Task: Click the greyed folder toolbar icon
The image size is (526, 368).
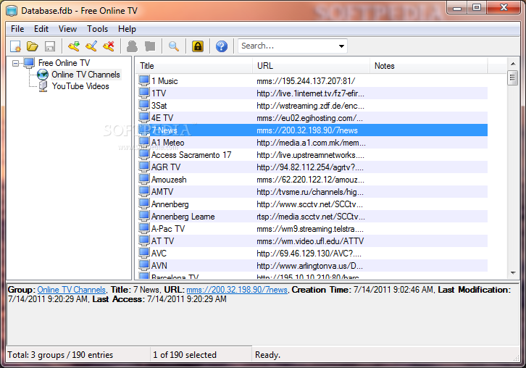Action: pyautogui.click(x=150, y=46)
